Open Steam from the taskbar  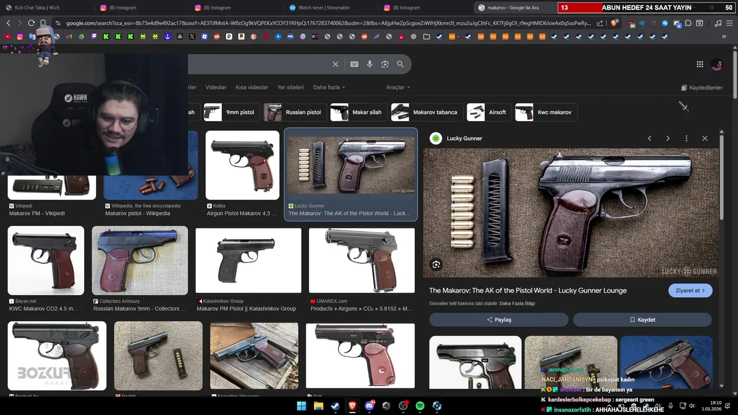[335, 406]
